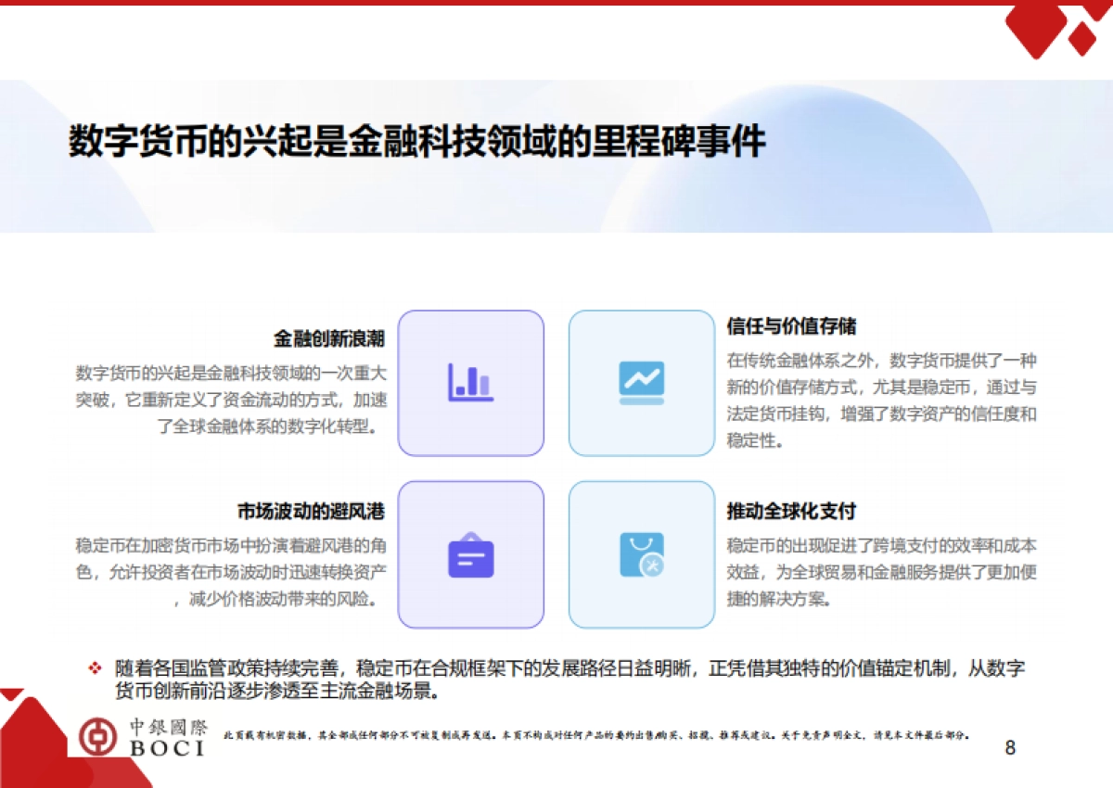Screen dimensions: 1113x788
Task: Click the page number 8
Action: [1008, 746]
